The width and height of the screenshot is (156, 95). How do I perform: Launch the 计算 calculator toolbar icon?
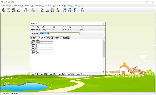(x=65, y=10)
